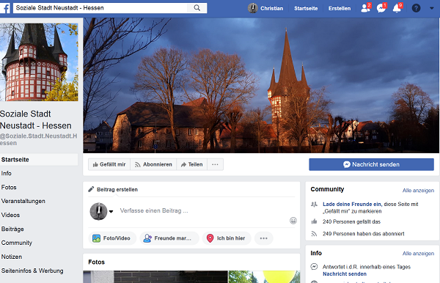Click the Teilen button
Image resolution: width=440 pixels, height=283 pixels.
(x=191, y=164)
